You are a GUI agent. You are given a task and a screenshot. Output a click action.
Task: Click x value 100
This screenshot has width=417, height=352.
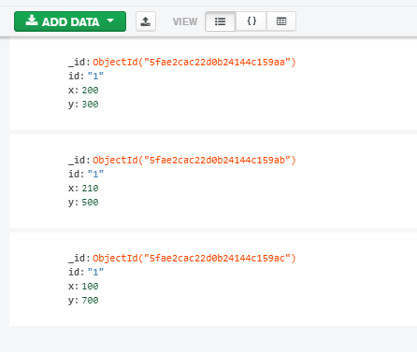(90, 287)
